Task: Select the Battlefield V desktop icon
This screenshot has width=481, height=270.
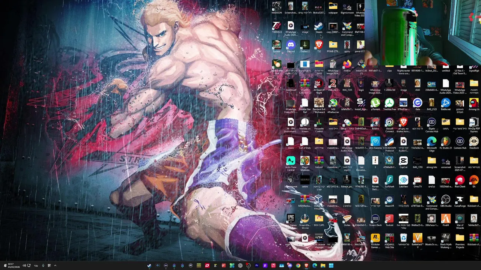Action: coord(417,241)
